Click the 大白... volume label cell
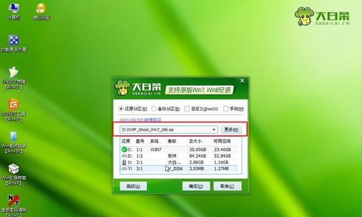 pos(174,162)
